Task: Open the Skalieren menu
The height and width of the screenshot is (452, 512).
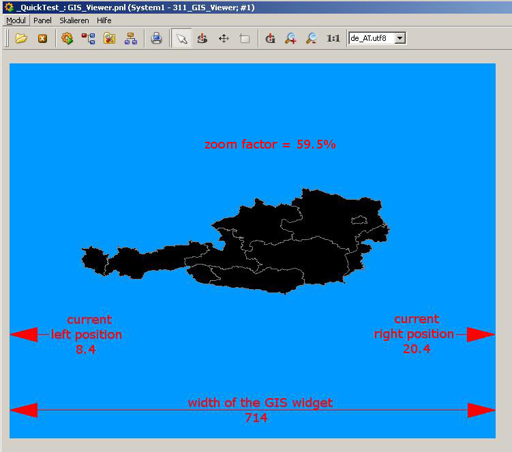Action: click(x=74, y=20)
